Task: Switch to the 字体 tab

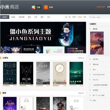Action: 49,17
